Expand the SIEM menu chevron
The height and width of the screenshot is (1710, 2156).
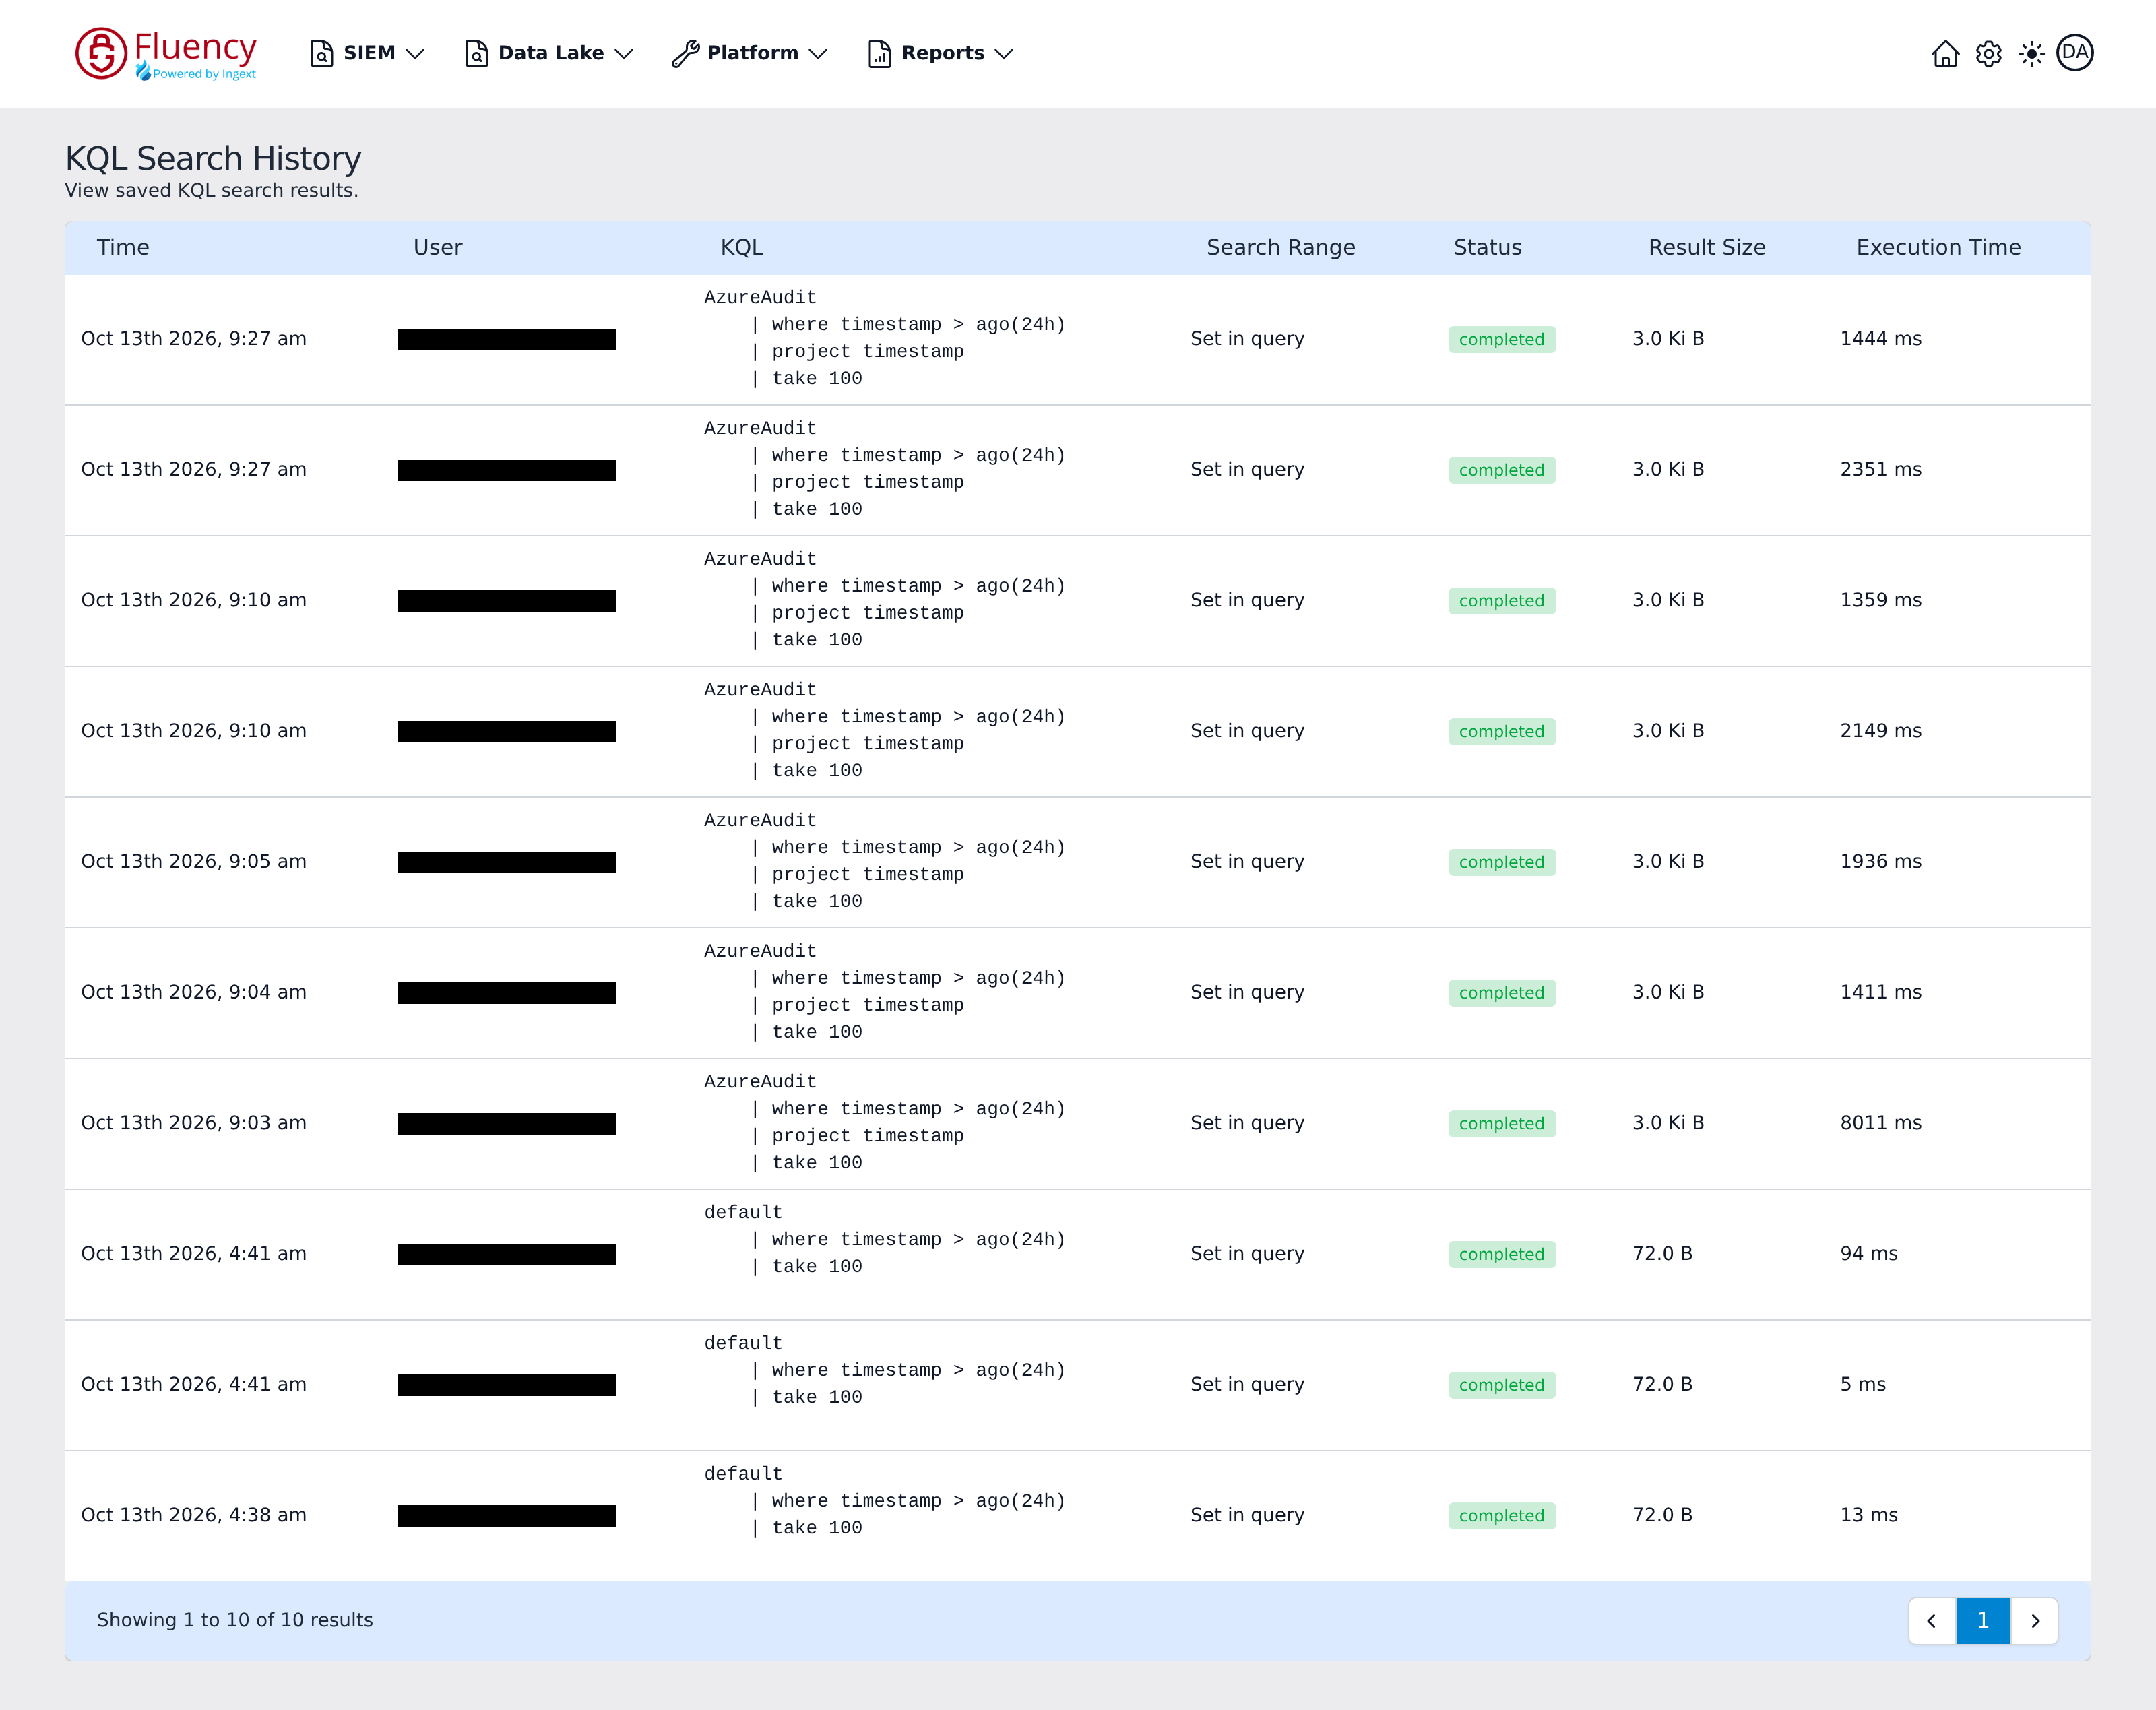click(415, 54)
